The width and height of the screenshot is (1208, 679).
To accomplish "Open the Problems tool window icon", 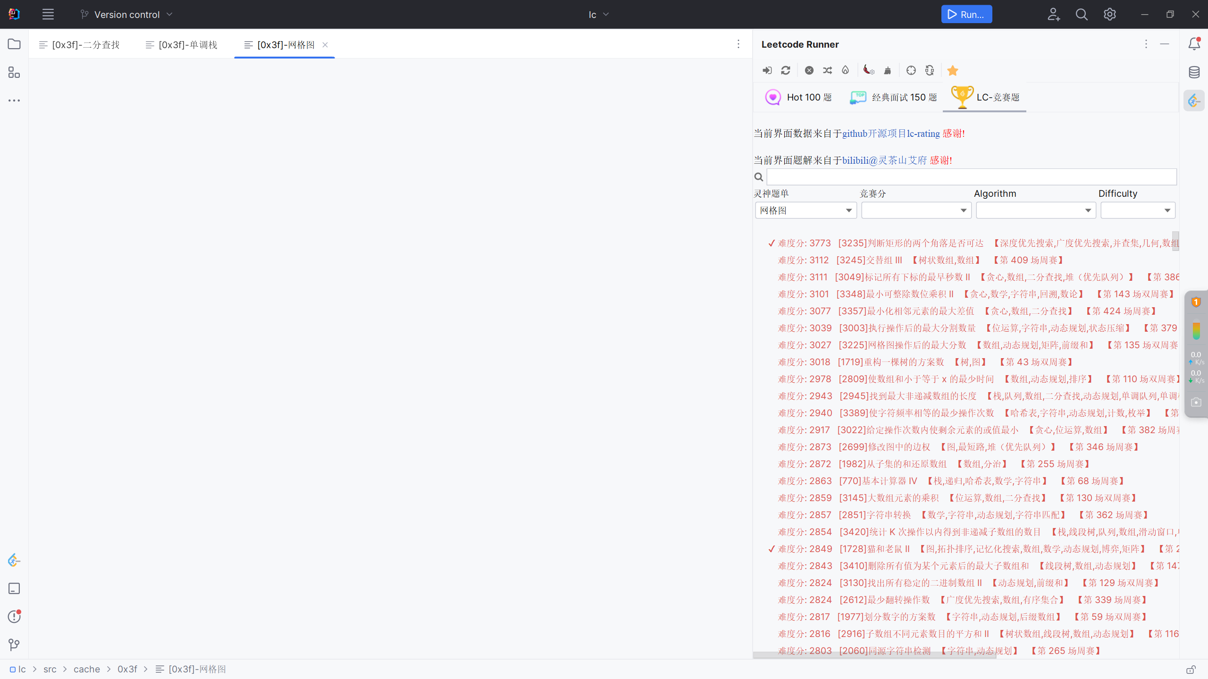I will pyautogui.click(x=14, y=616).
